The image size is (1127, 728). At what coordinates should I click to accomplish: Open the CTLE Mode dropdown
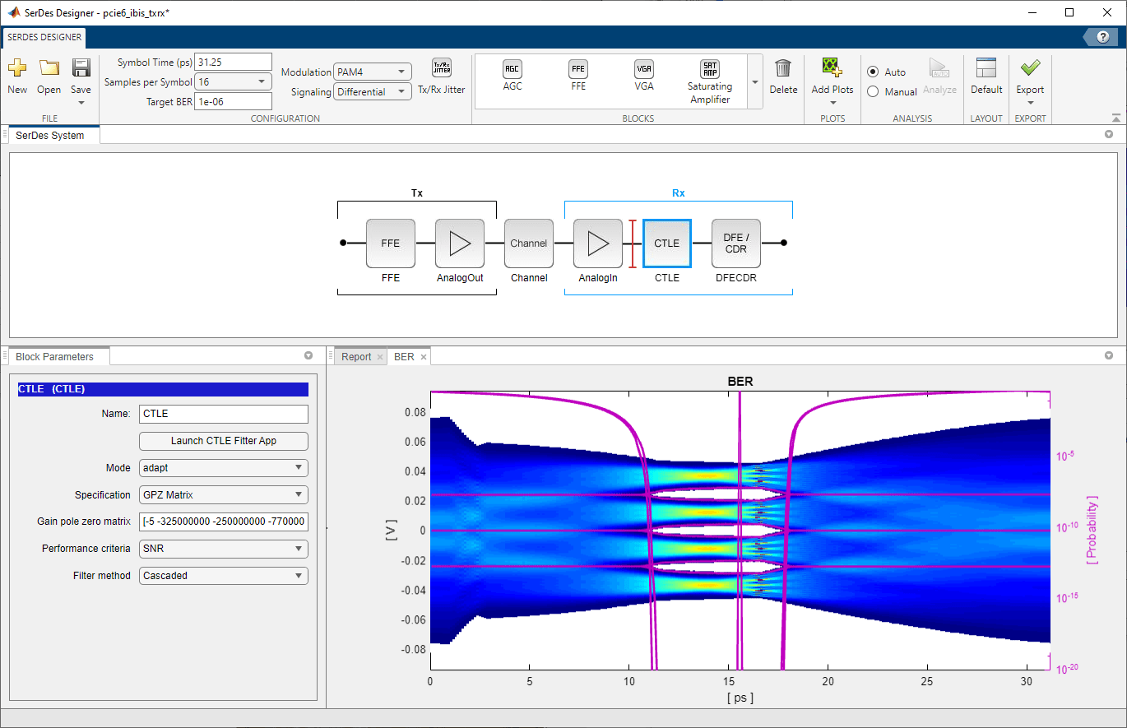pos(224,468)
